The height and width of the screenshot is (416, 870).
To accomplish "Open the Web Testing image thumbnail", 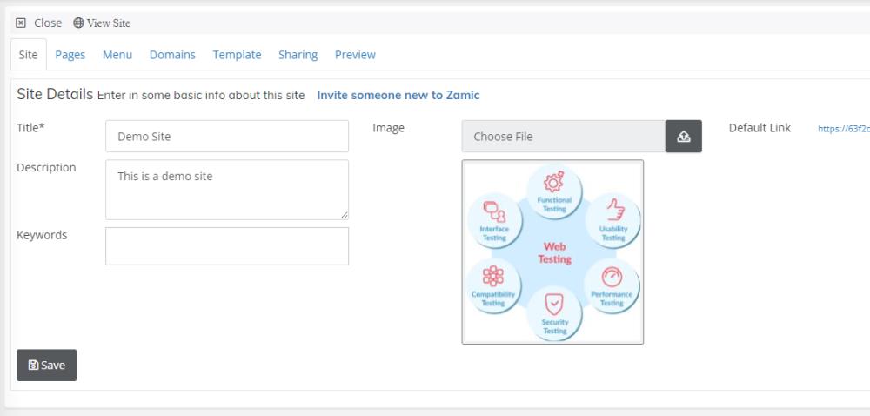I will pos(552,252).
